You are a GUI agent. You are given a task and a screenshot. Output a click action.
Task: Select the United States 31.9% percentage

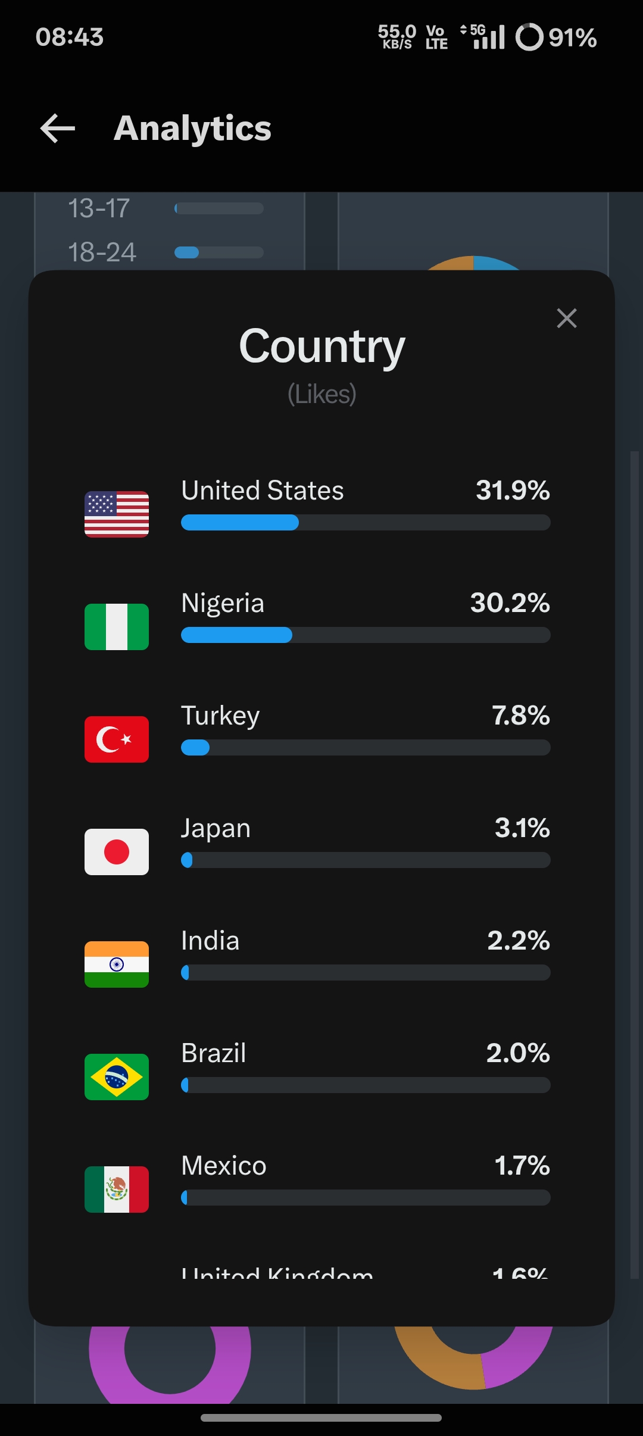pos(513,491)
